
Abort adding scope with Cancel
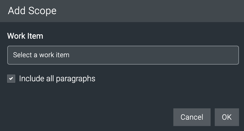(x=192, y=117)
